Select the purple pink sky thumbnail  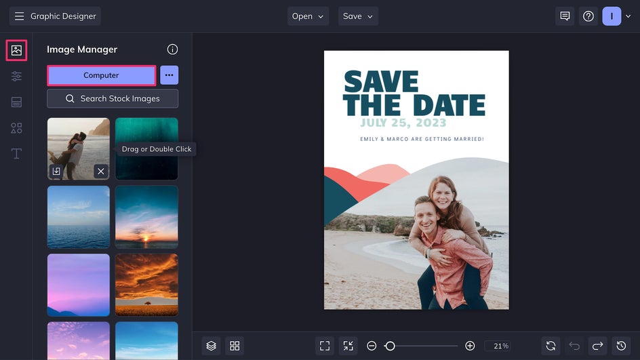point(79,285)
